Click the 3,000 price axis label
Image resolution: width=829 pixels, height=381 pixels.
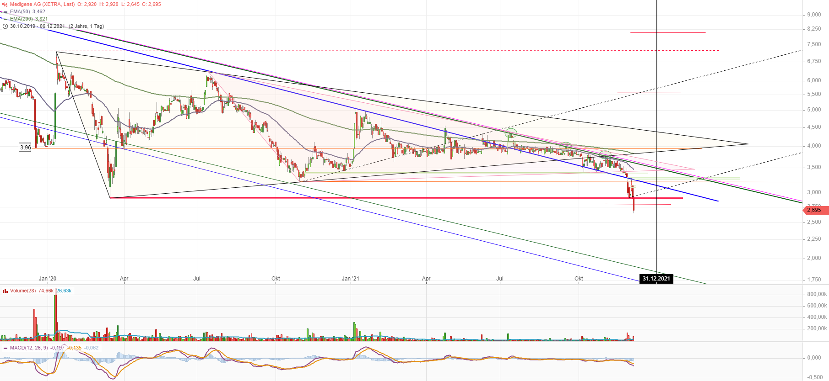coord(814,192)
